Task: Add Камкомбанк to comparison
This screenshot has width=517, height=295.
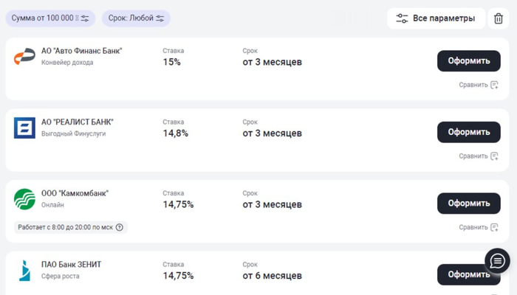Action: pos(479,227)
